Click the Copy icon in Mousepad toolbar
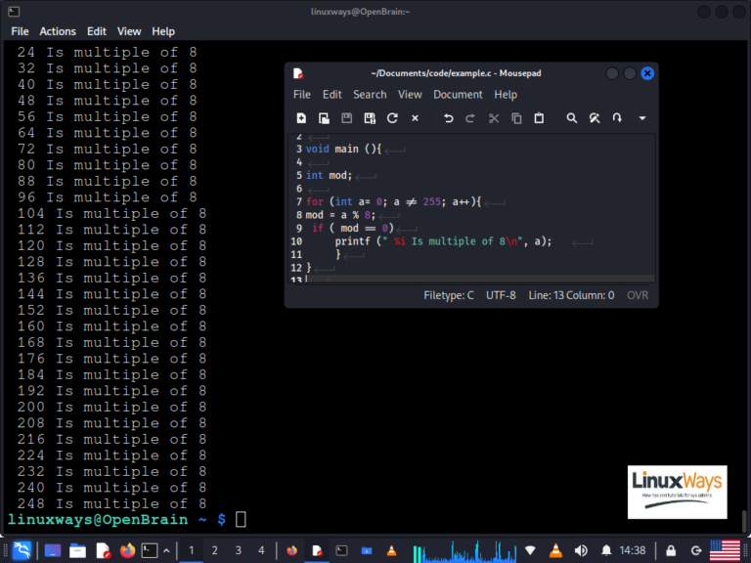The width and height of the screenshot is (751, 563). [x=516, y=118]
